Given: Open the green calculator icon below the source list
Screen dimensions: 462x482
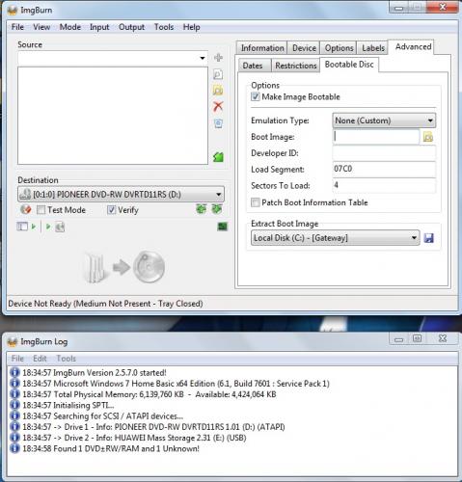Looking at the screenshot, I should coord(218,157).
